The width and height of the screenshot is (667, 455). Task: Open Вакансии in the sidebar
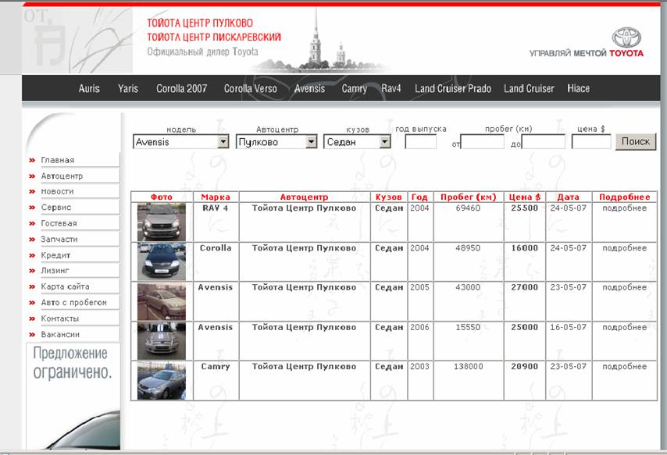click(60, 335)
